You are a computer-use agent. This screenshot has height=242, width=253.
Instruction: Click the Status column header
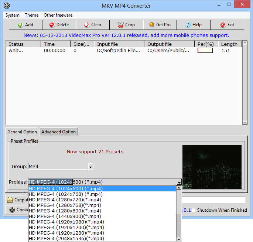click(23, 44)
